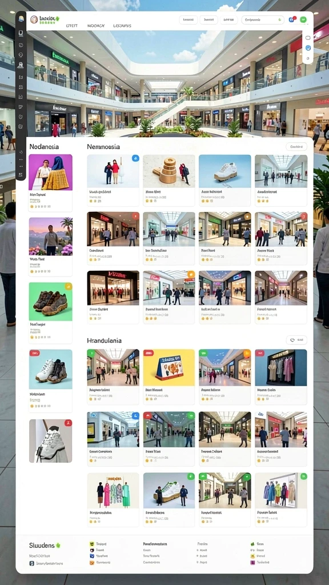Image resolution: width=329 pixels, height=585 pixels.
Task: Open the two shoppers card with blue badge
Action: (x=113, y=180)
